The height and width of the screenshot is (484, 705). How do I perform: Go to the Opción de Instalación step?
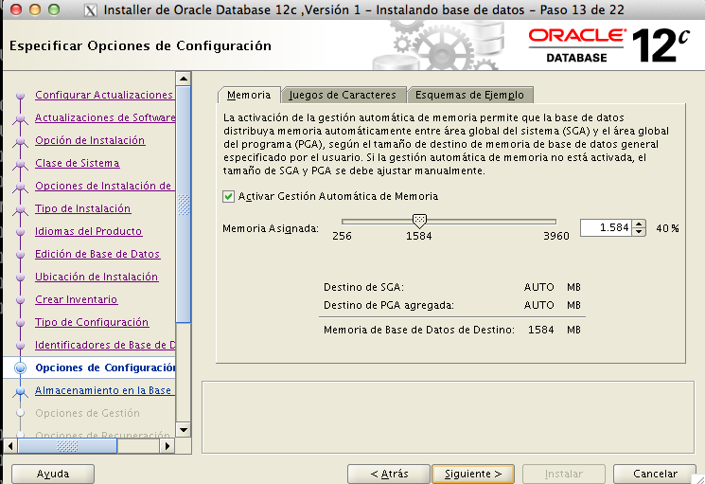90,140
